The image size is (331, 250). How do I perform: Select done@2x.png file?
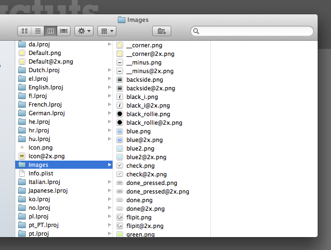click(162, 208)
